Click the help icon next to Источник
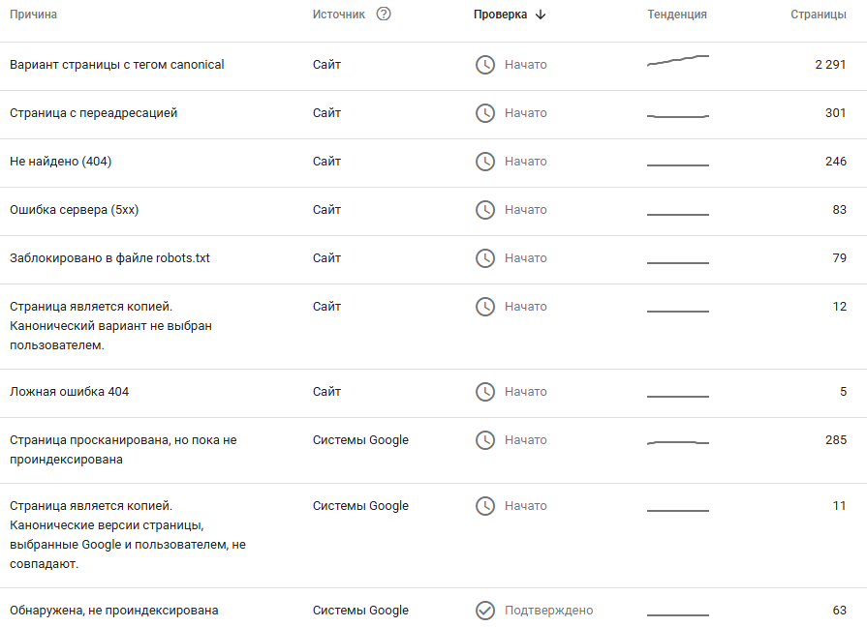Screen dimensions: 867x627 tap(384, 15)
